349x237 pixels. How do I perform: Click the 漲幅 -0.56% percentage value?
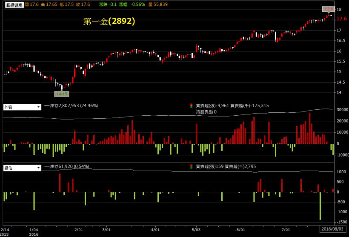132,4
